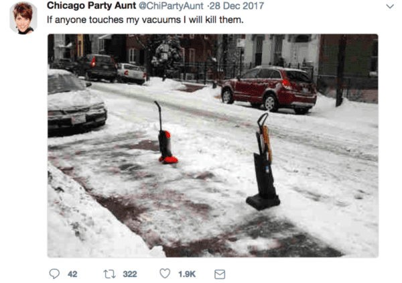Open the snowy street photo attachment
The width and height of the screenshot is (402, 283).
tap(213, 146)
